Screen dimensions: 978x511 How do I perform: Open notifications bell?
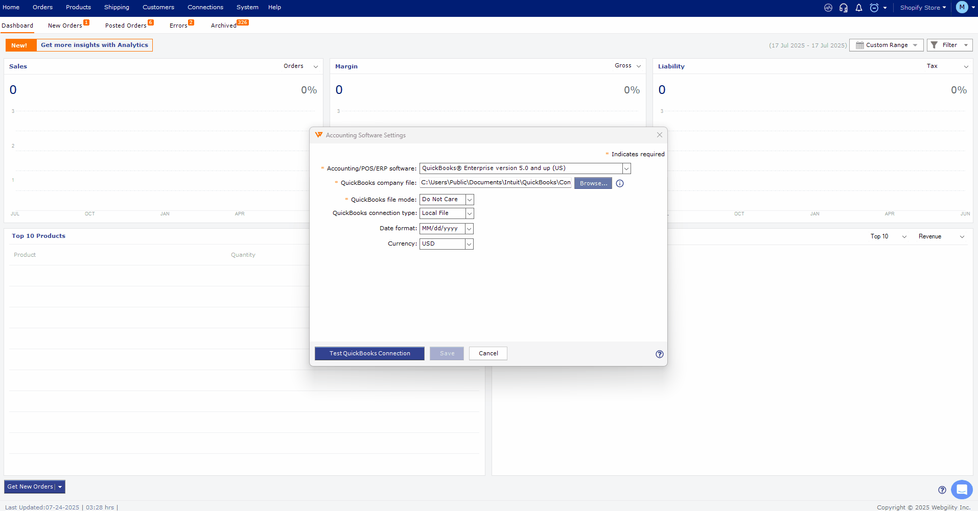[859, 8]
